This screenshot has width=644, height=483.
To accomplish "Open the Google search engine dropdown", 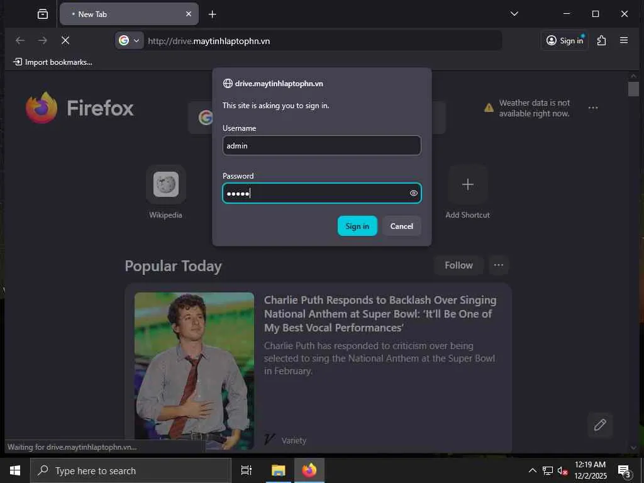I will tap(130, 41).
